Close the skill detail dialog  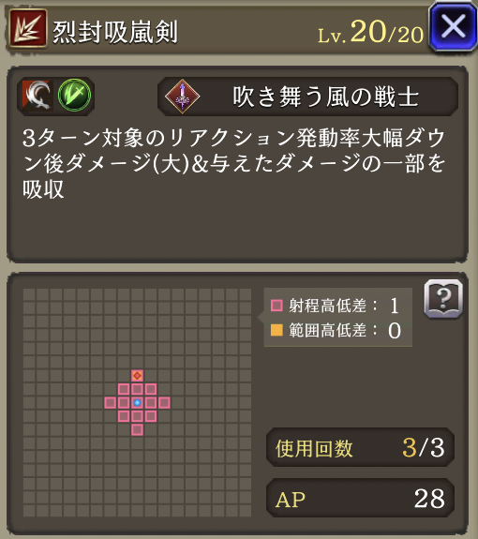453,27
